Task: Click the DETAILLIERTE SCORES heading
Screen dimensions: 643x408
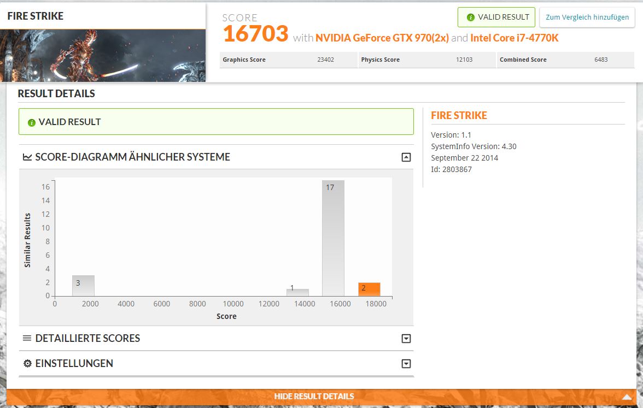Action: (x=87, y=339)
